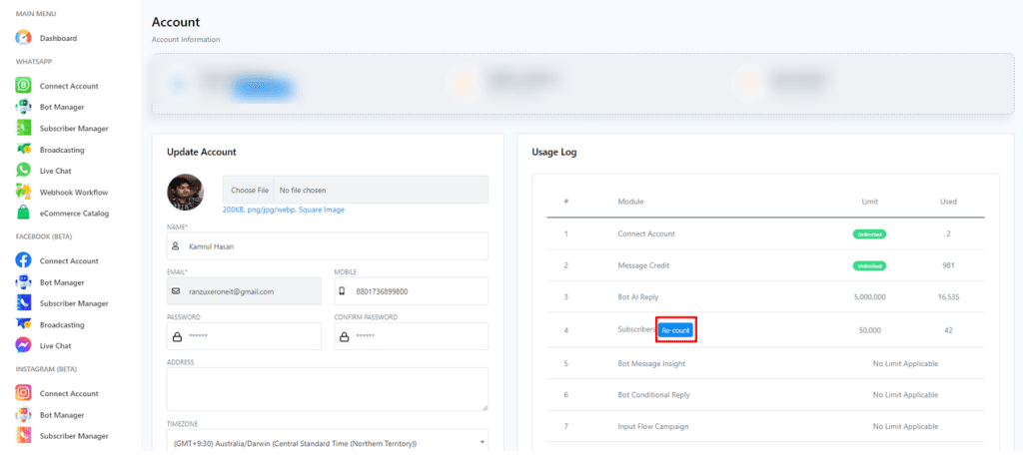Click the WhatsApp Connect Account icon
1023x470 pixels.
click(23, 86)
